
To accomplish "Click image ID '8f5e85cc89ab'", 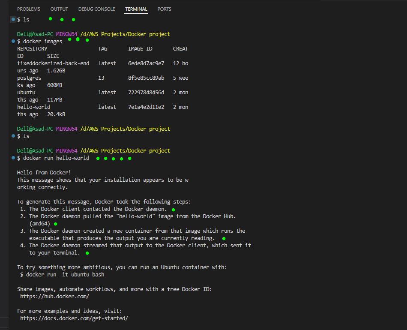I will coord(146,78).
